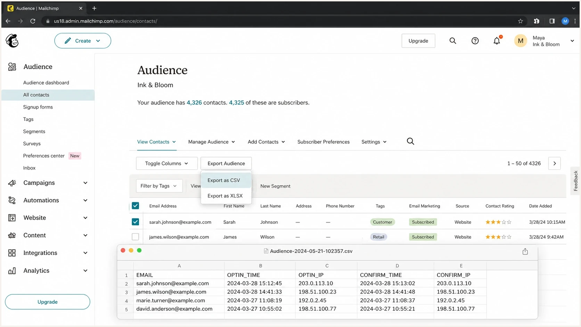Click the 4,326 contacts link

pyautogui.click(x=194, y=103)
